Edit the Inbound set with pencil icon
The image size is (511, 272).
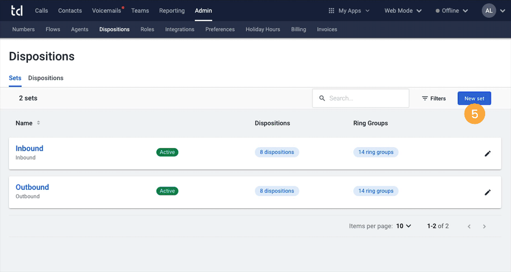[487, 153]
